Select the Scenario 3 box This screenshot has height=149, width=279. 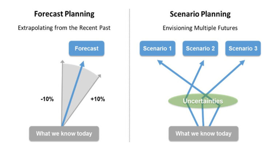[x=243, y=48]
